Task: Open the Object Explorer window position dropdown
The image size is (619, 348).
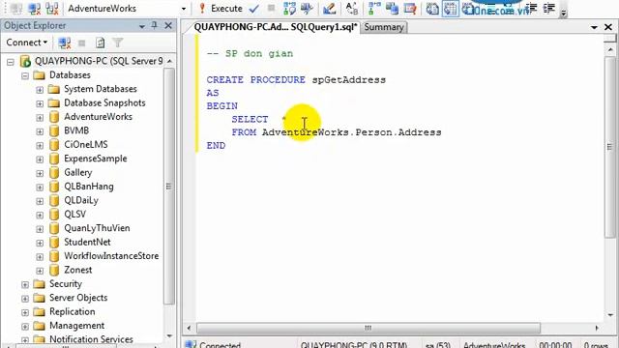Action: click(x=142, y=26)
